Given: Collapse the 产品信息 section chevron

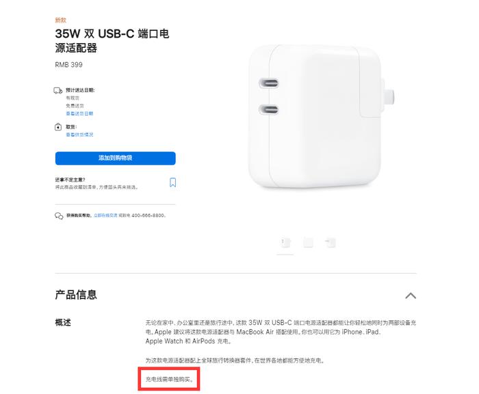Looking at the screenshot, I should (x=411, y=296).
